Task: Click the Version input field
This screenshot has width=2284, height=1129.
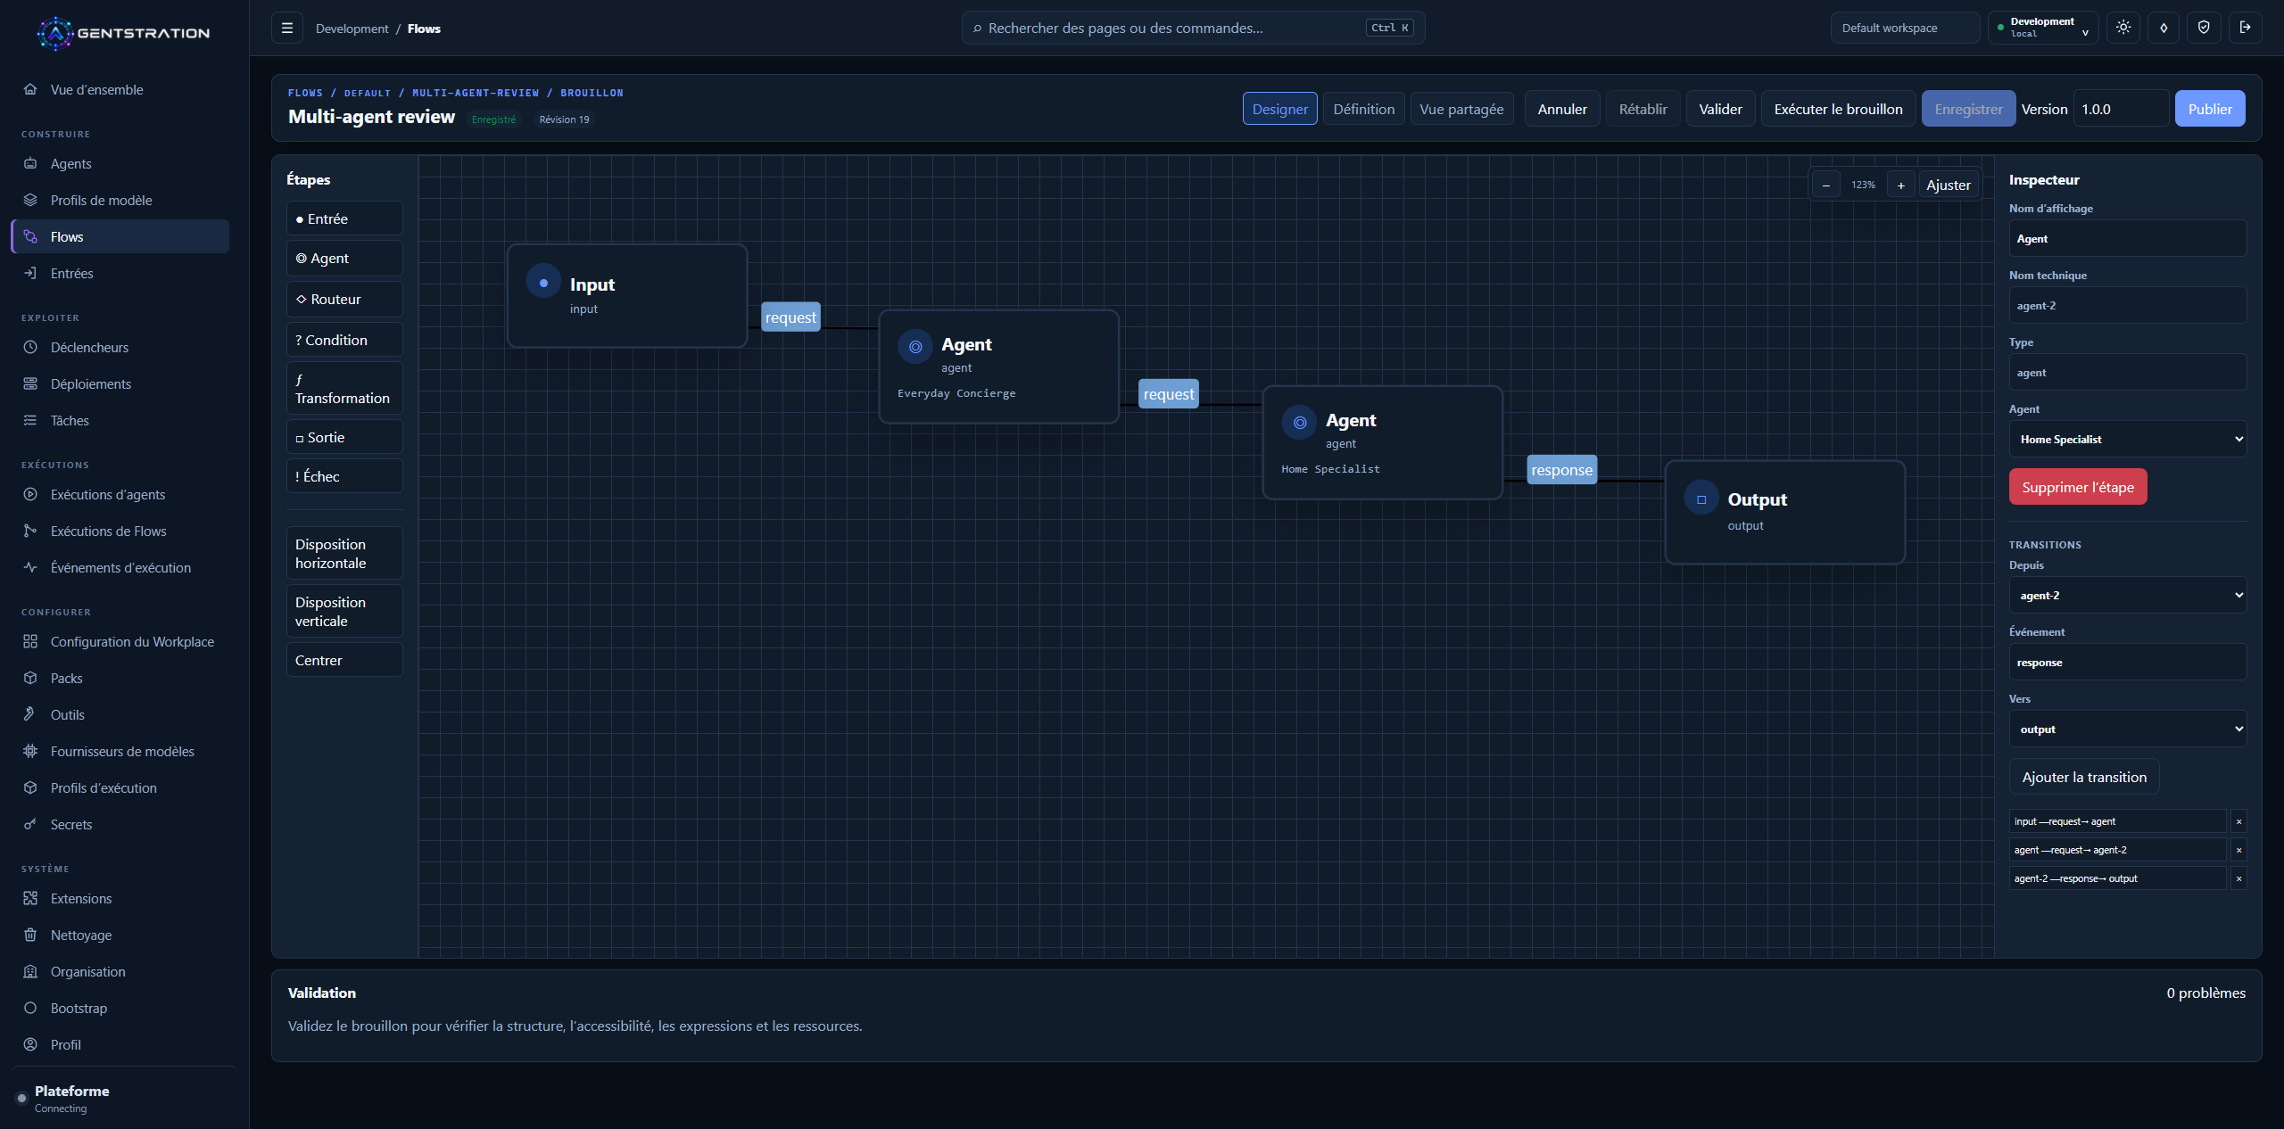Action: point(2121,109)
